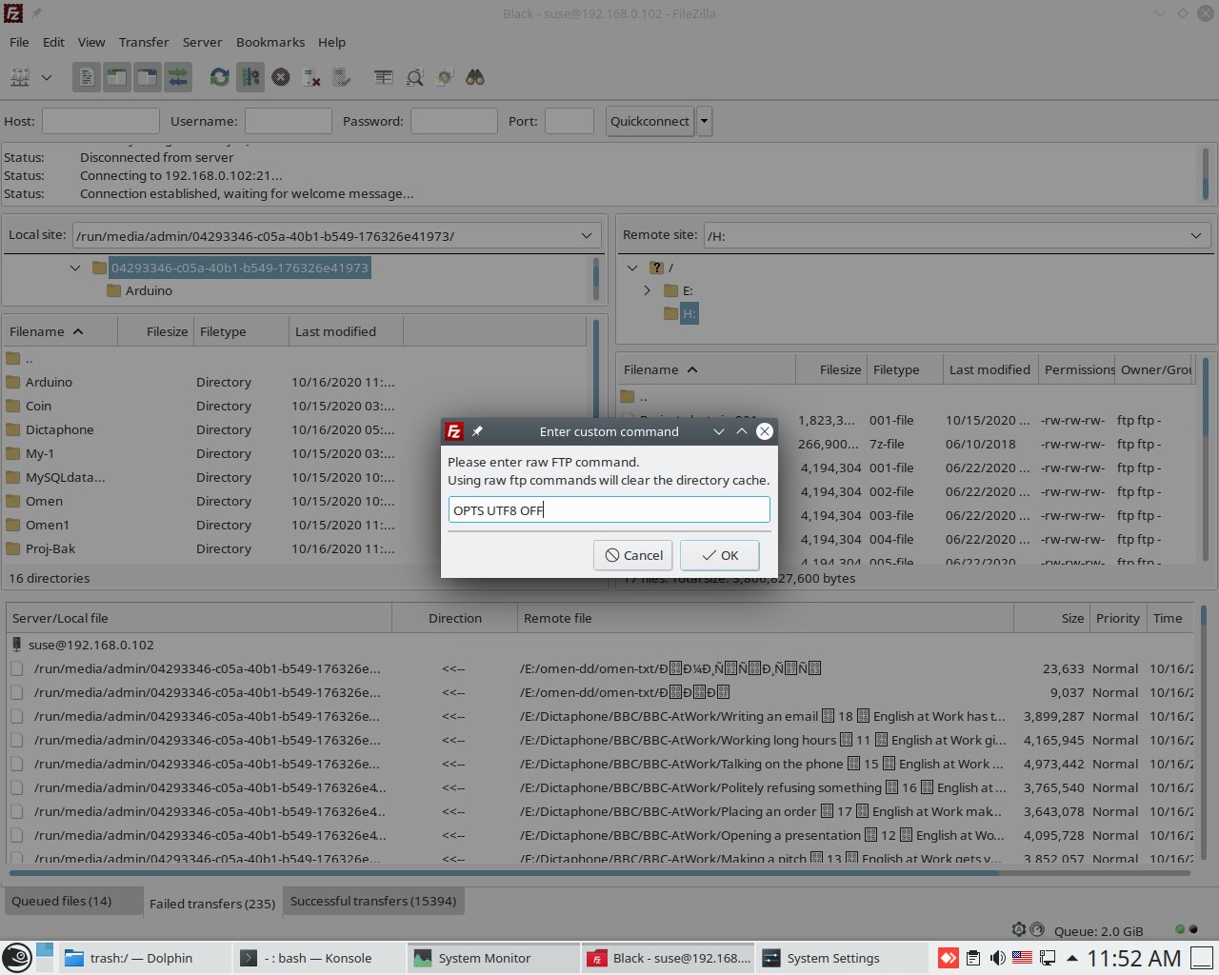Cancel the custom command dialog
The width and height of the screenshot is (1219, 975).
pyautogui.click(x=633, y=555)
